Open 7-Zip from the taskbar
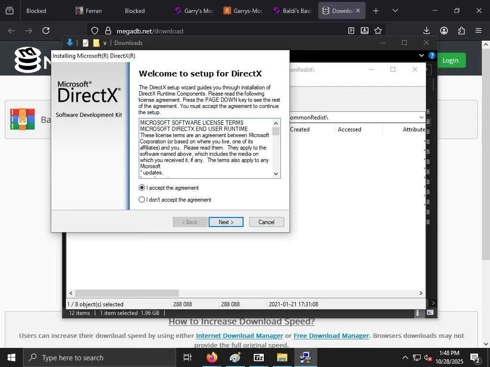 259,357
